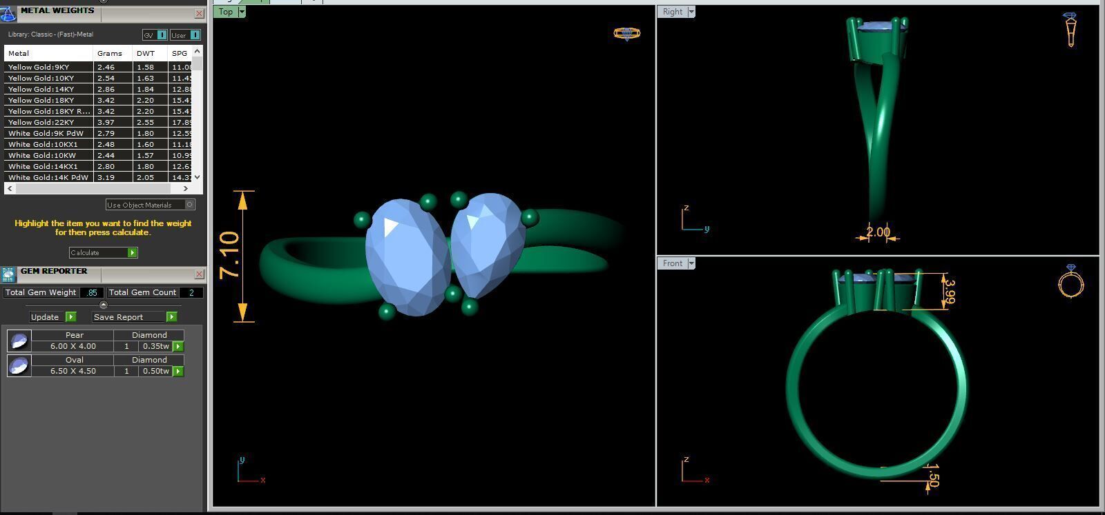Click the Right viewport label

click(672, 12)
